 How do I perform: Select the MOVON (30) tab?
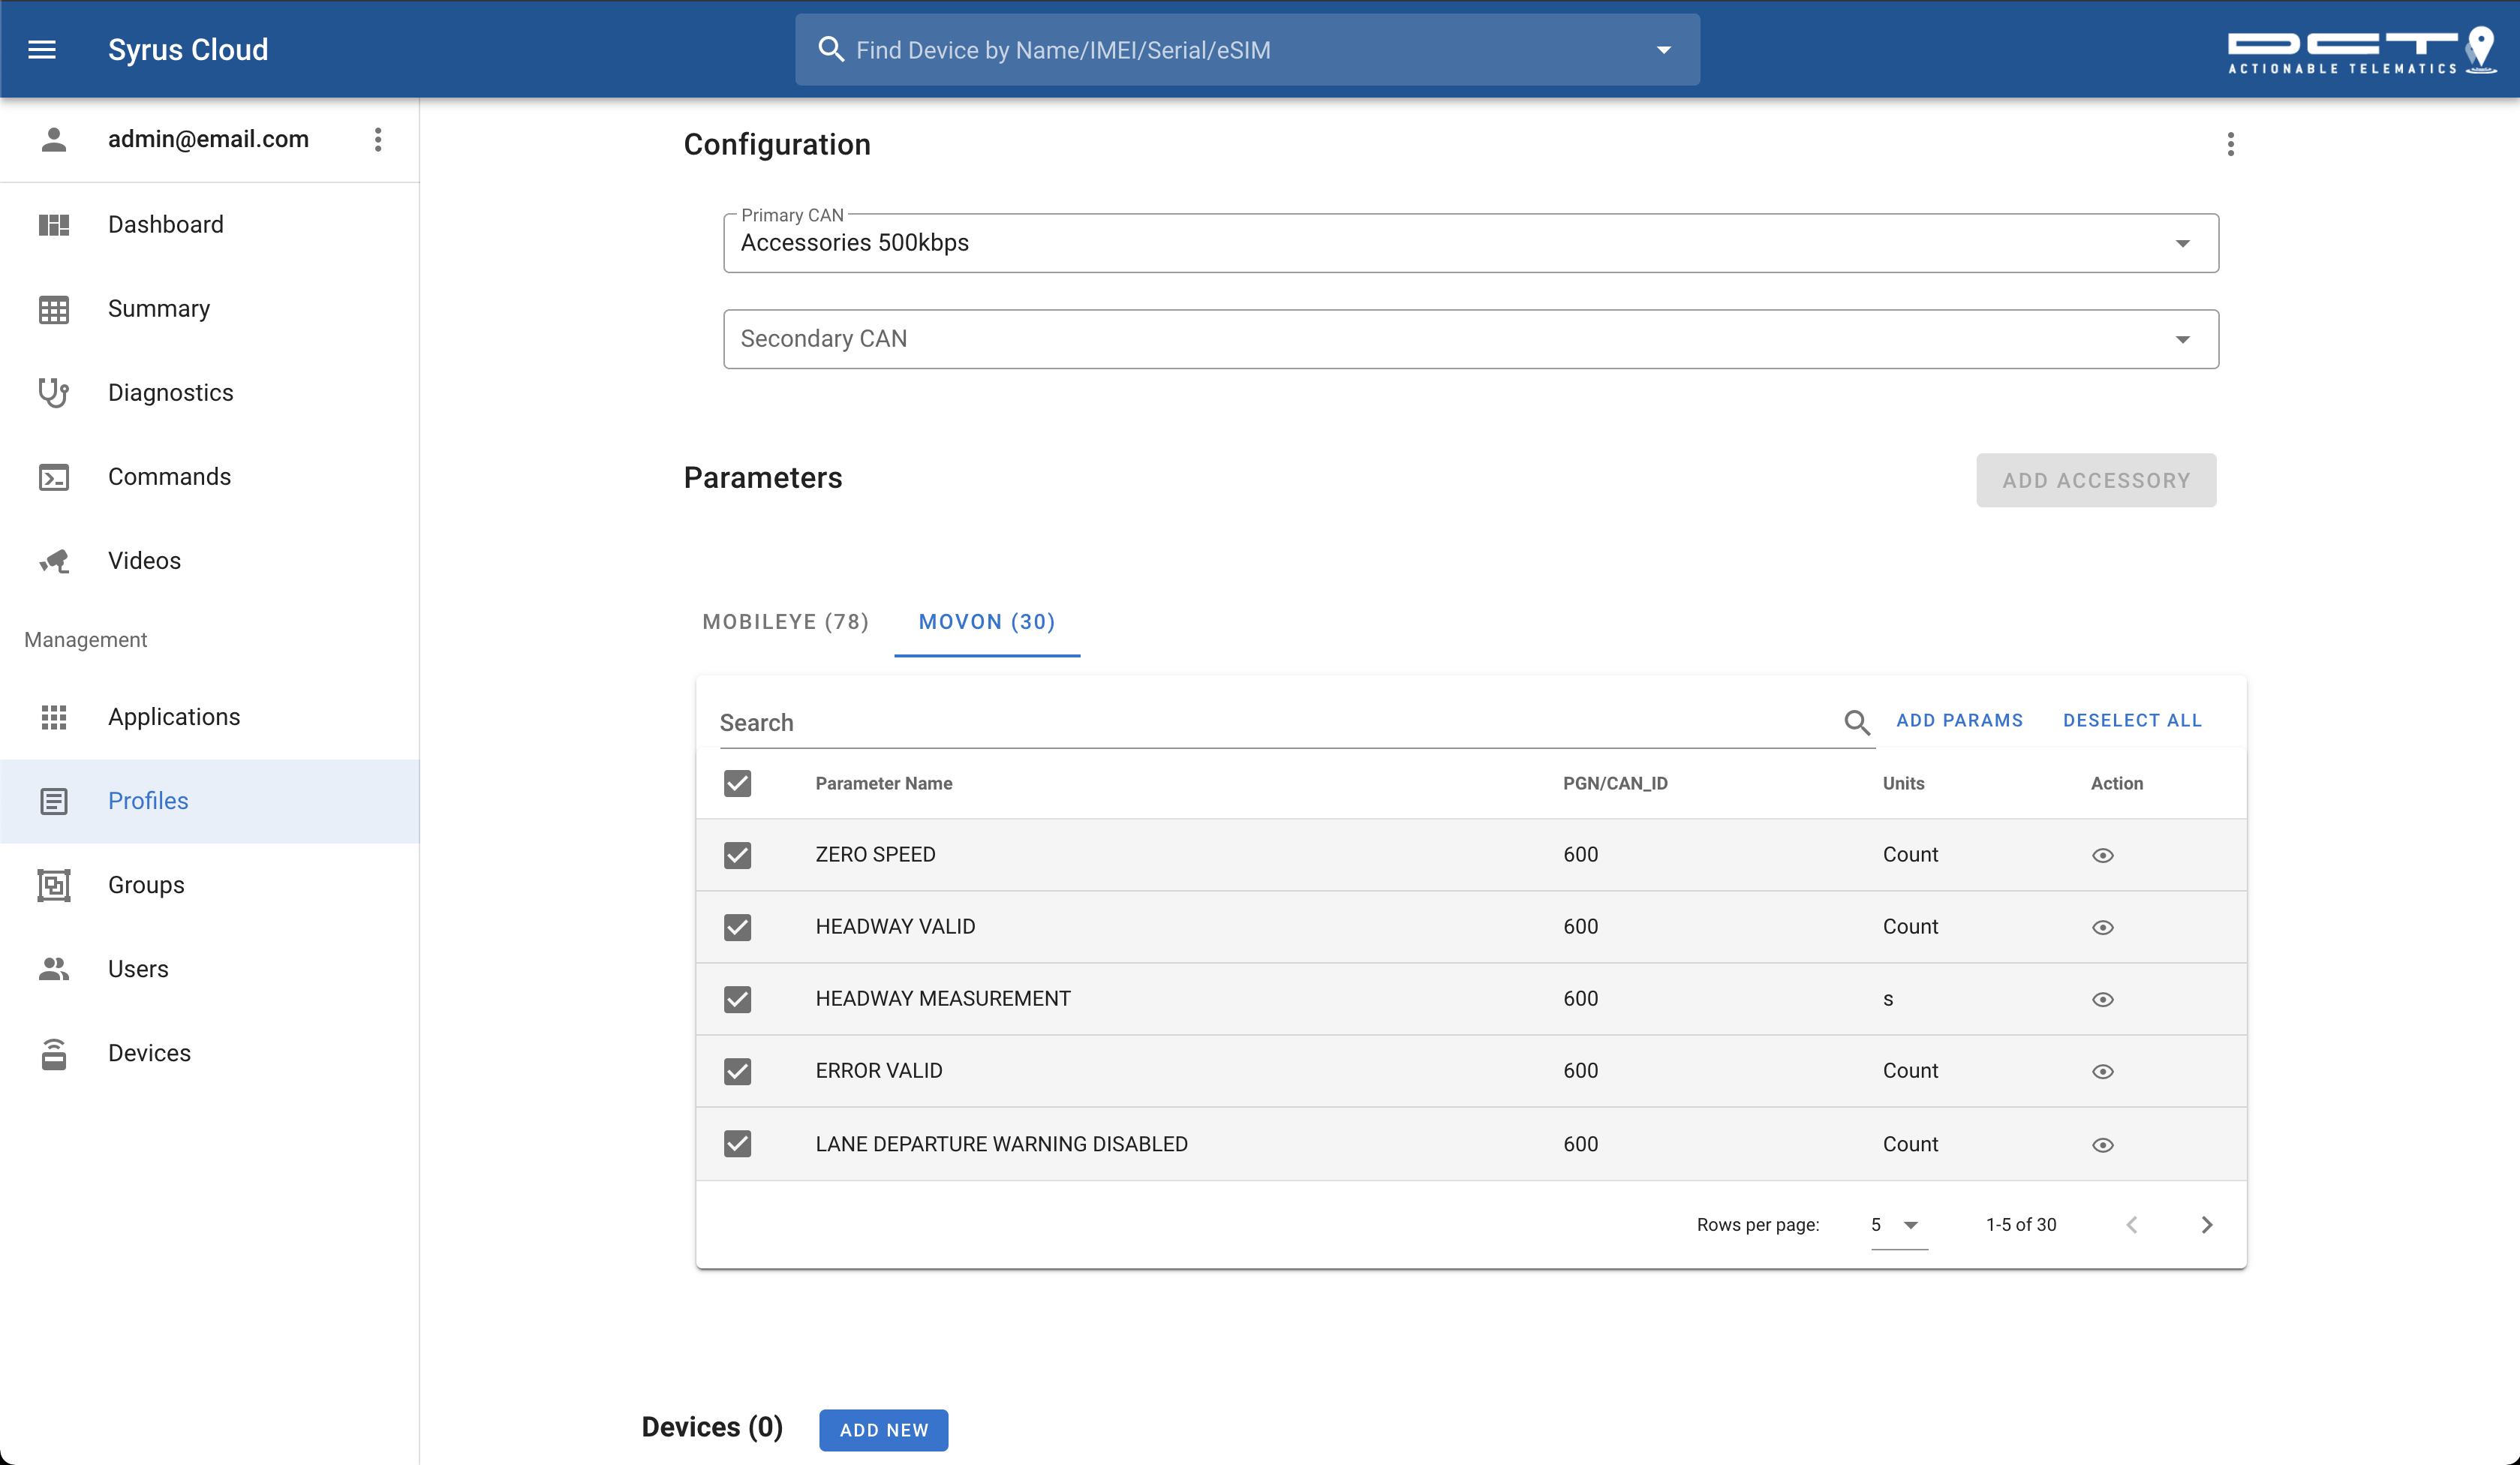(x=987, y=622)
